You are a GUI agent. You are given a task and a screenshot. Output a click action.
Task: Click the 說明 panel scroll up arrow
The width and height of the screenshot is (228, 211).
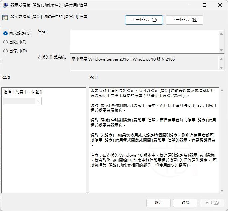[x=222, y=90]
